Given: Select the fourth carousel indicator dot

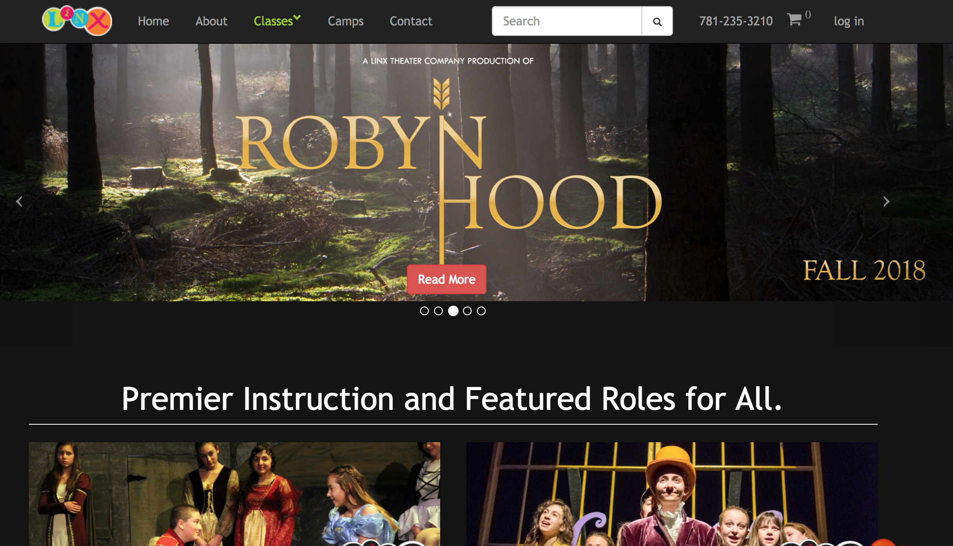Looking at the screenshot, I should (467, 311).
